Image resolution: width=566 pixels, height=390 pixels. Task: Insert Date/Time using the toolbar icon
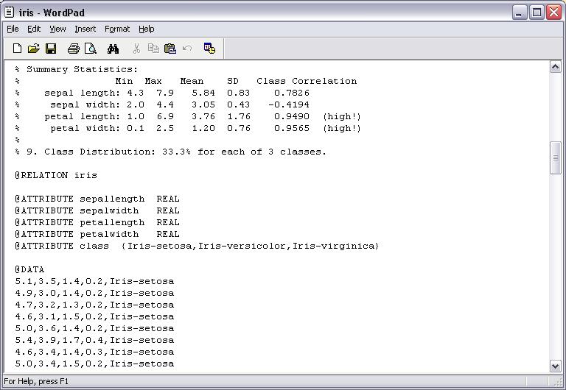pyautogui.click(x=209, y=49)
